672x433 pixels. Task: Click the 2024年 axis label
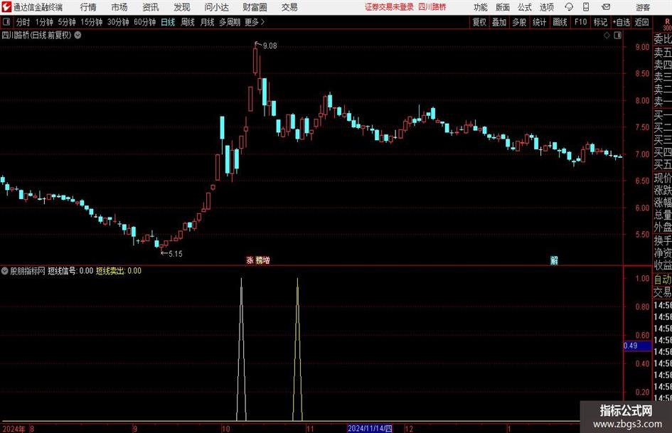click(14, 429)
